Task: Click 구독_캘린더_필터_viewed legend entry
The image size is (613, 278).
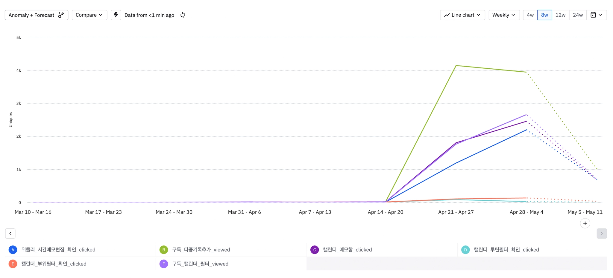Action: 200,264
